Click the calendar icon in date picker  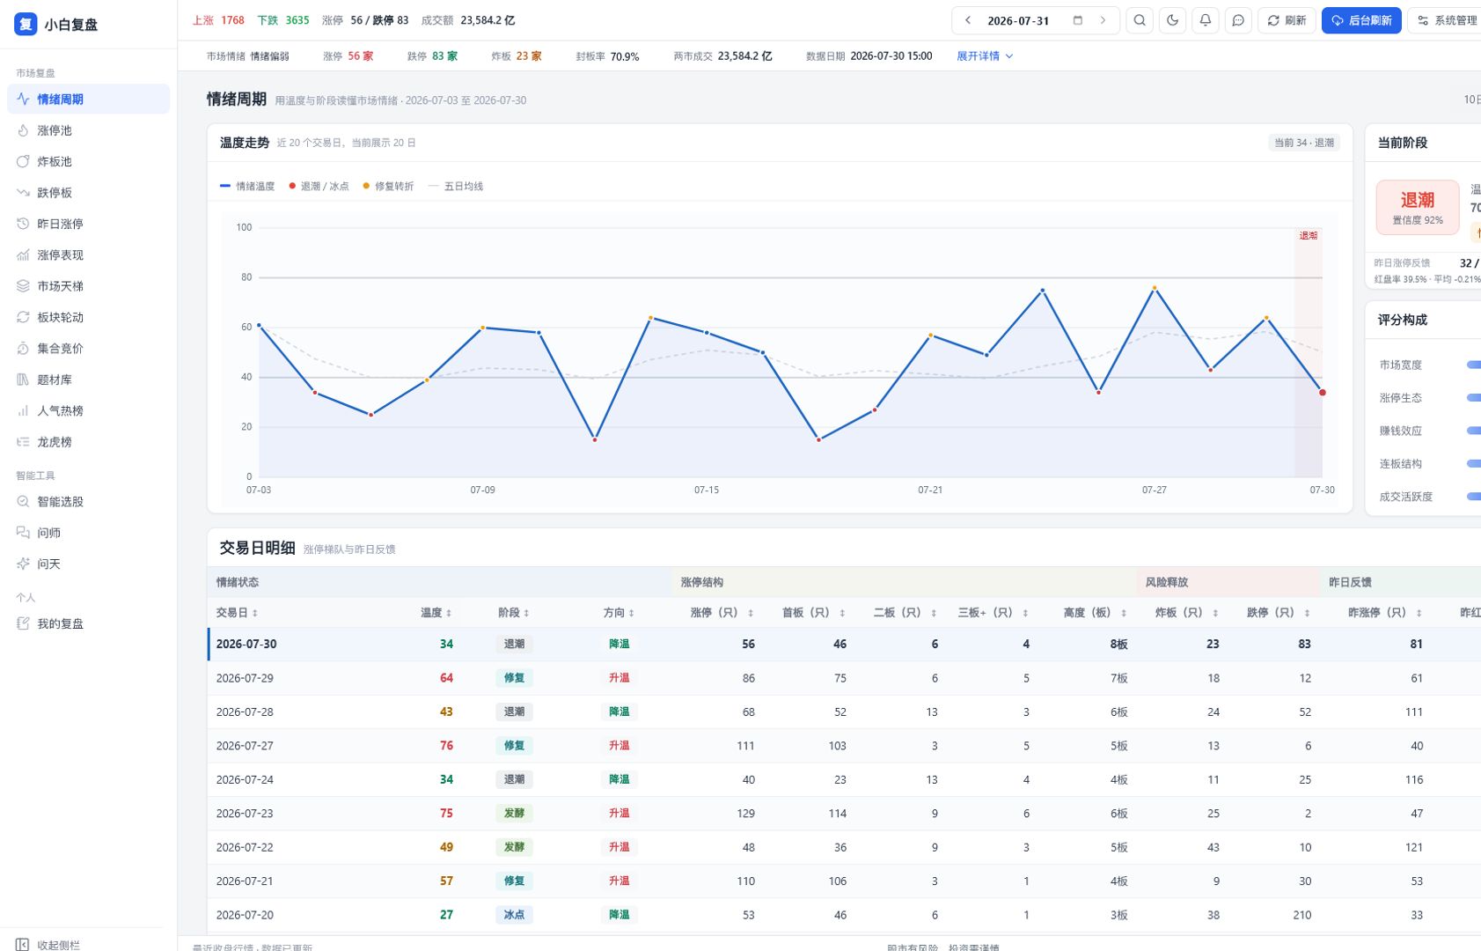tap(1077, 20)
